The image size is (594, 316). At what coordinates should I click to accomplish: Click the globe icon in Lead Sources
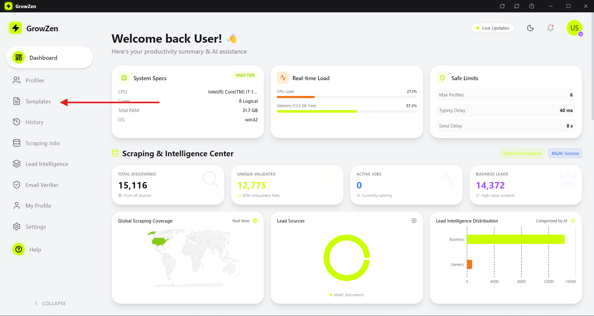pyautogui.click(x=414, y=221)
